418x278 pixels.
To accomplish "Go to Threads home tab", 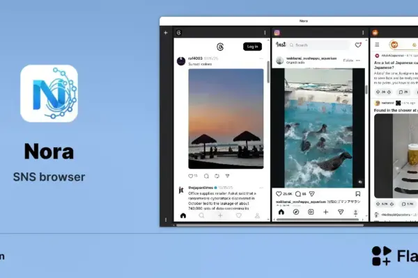I will point(183,215).
